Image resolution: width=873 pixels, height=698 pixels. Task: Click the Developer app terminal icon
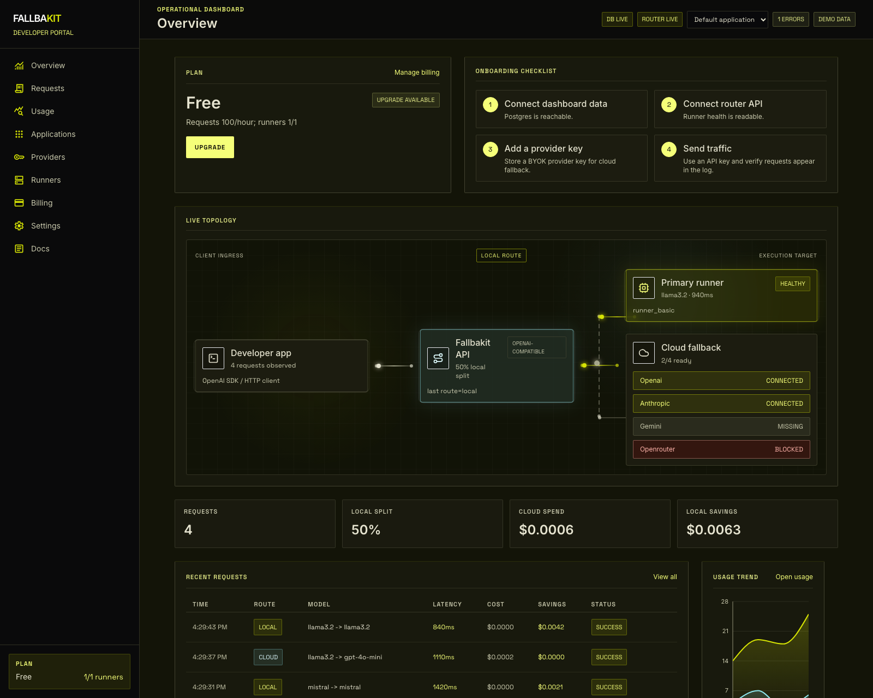pos(213,358)
